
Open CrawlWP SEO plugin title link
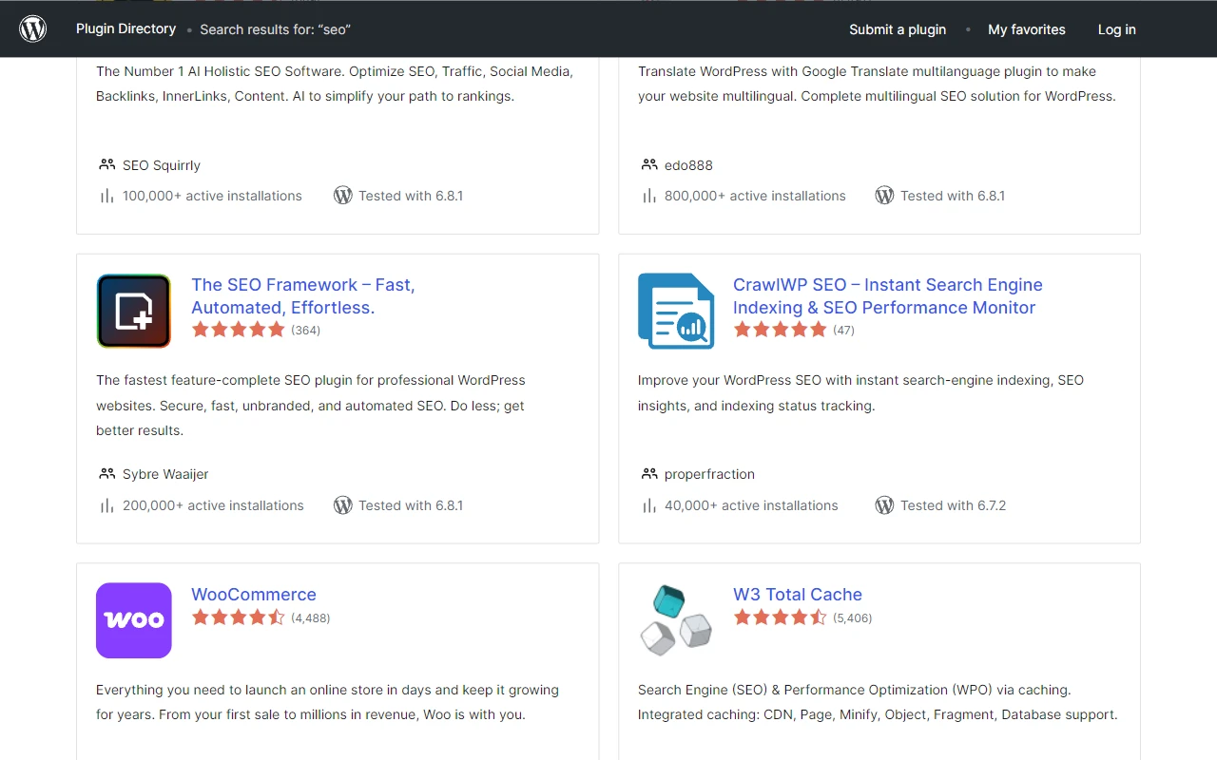click(x=888, y=296)
